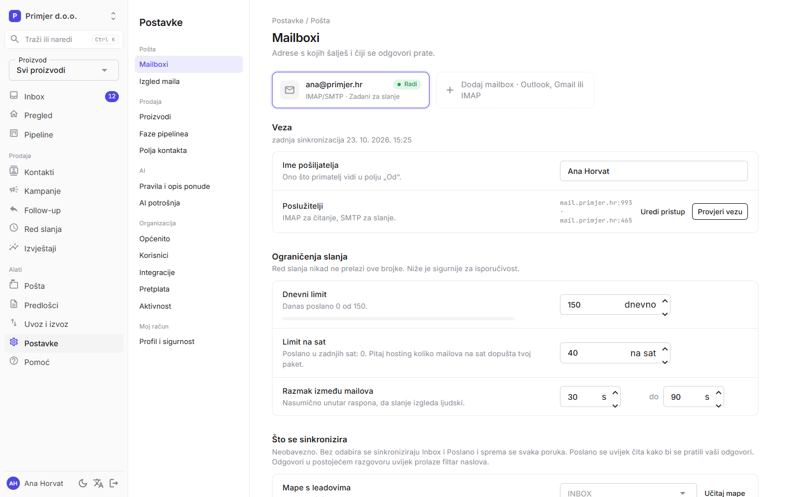Click the Dnevni limit progress bar
The image size is (796, 497).
(399, 319)
